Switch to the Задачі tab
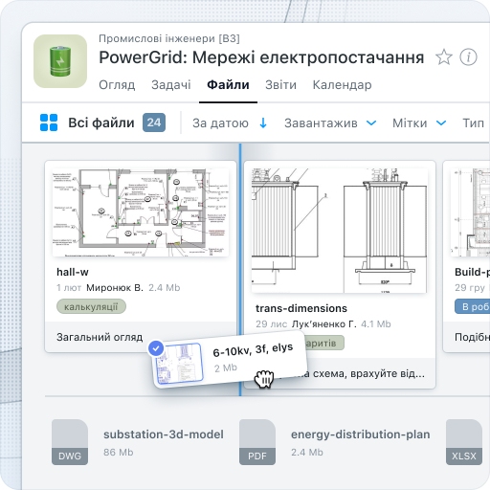The image size is (490, 490). [x=171, y=85]
